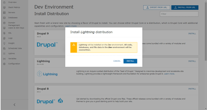207x110 pixels.
Task: Open Scheduled Jobs menu item
Action: pos(15,48)
